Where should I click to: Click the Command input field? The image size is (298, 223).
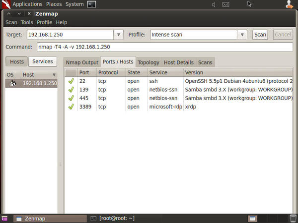165,47
